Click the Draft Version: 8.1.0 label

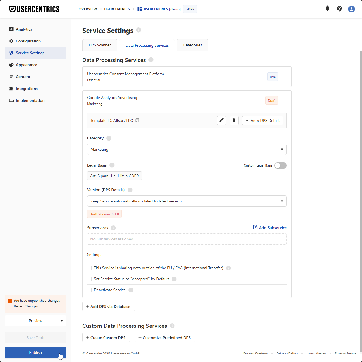coord(104,214)
